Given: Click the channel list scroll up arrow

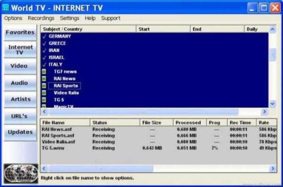Looking at the screenshot, I should pos(272,29).
